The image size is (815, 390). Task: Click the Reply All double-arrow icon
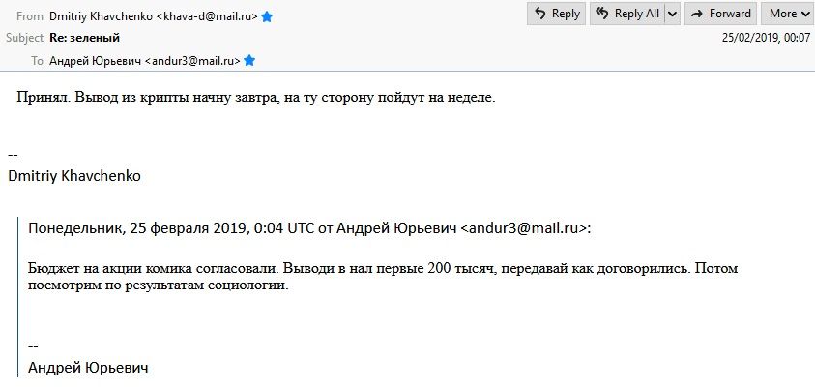[x=602, y=14]
